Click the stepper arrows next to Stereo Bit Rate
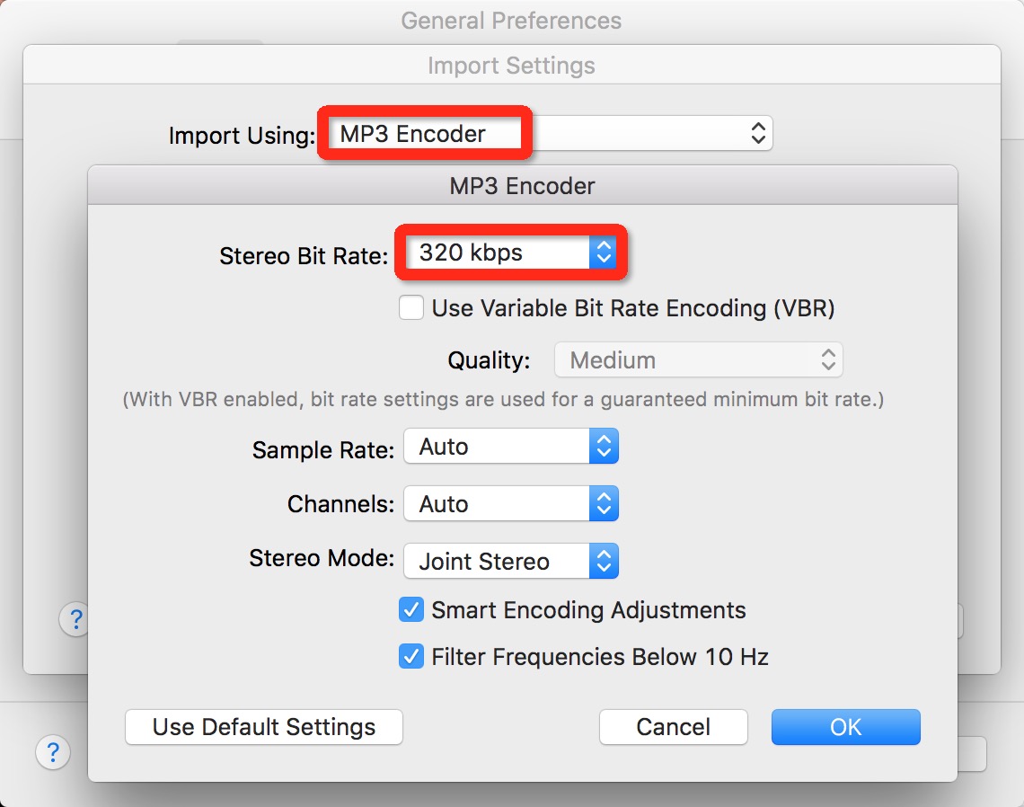This screenshot has height=807, width=1024. click(x=604, y=253)
